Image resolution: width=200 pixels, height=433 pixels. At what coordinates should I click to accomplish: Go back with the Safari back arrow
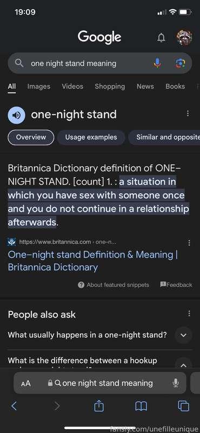coord(14,406)
